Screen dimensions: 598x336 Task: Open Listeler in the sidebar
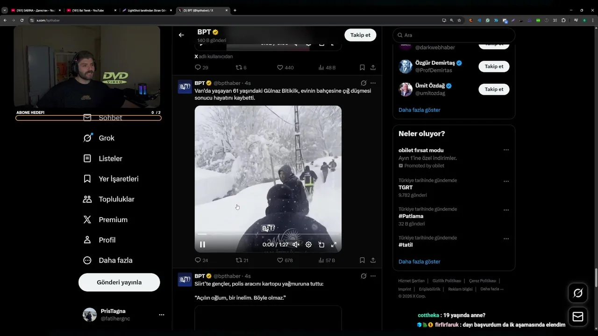coord(103,159)
